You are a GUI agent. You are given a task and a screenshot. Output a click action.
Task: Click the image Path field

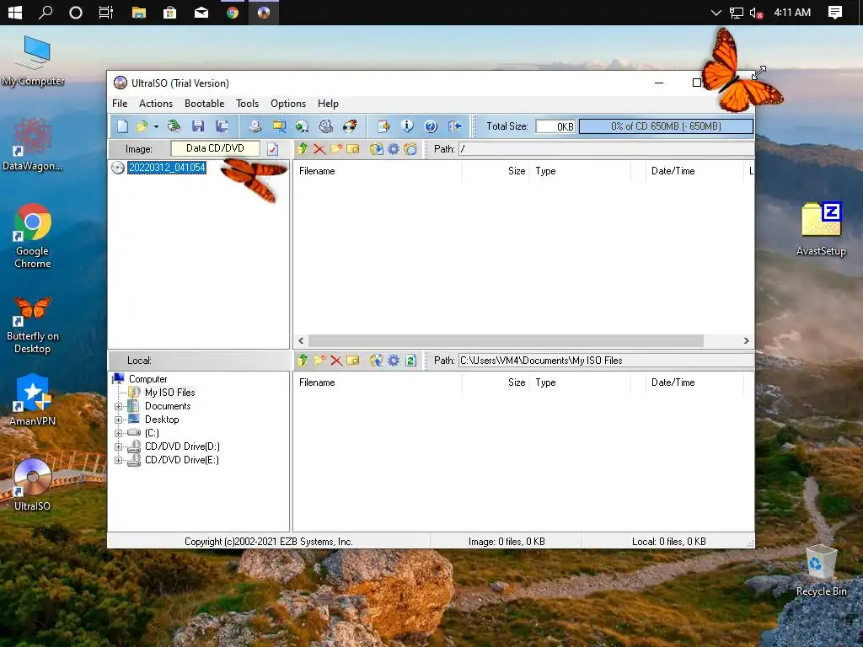(606, 148)
